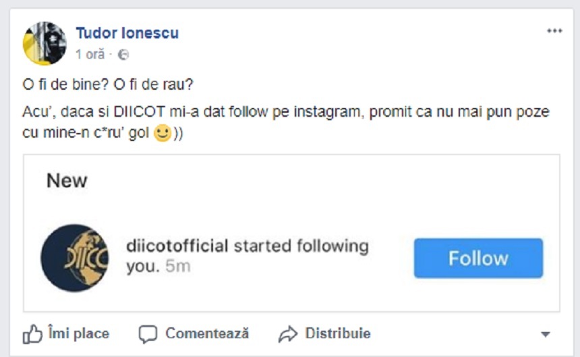The width and height of the screenshot is (580, 357).
Task: Click the "New" heading in the notification
Action: [67, 181]
